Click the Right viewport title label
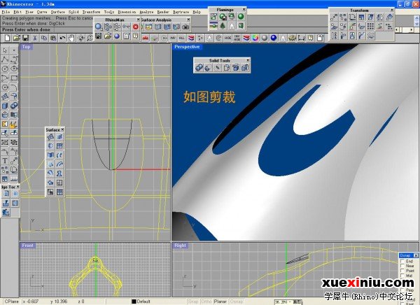 (180, 246)
